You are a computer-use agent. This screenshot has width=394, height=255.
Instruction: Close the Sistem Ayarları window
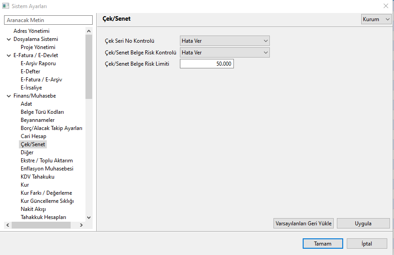tap(385, 6)
